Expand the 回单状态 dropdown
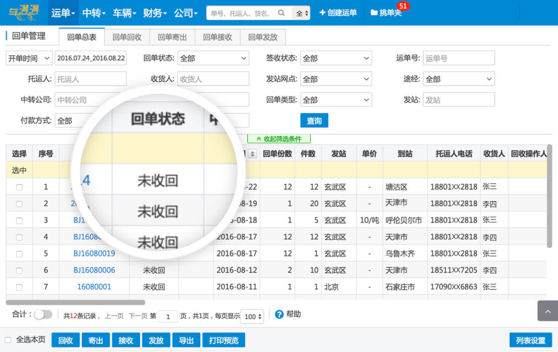The image size is (558, 352). click(213, 58)
